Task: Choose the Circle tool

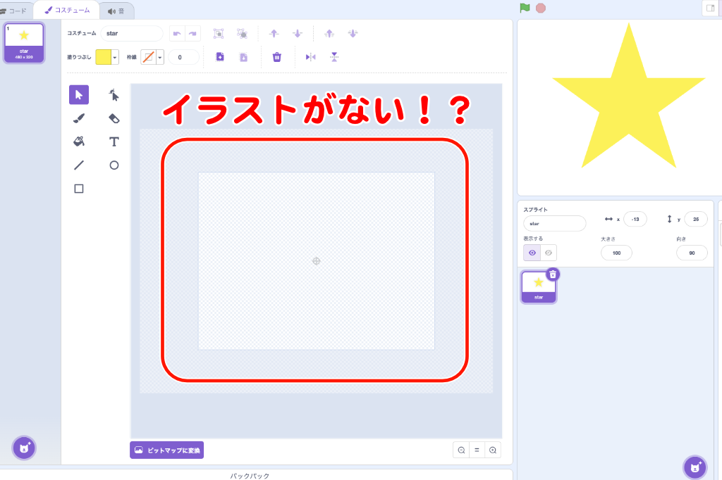Action: click(114, 165)
